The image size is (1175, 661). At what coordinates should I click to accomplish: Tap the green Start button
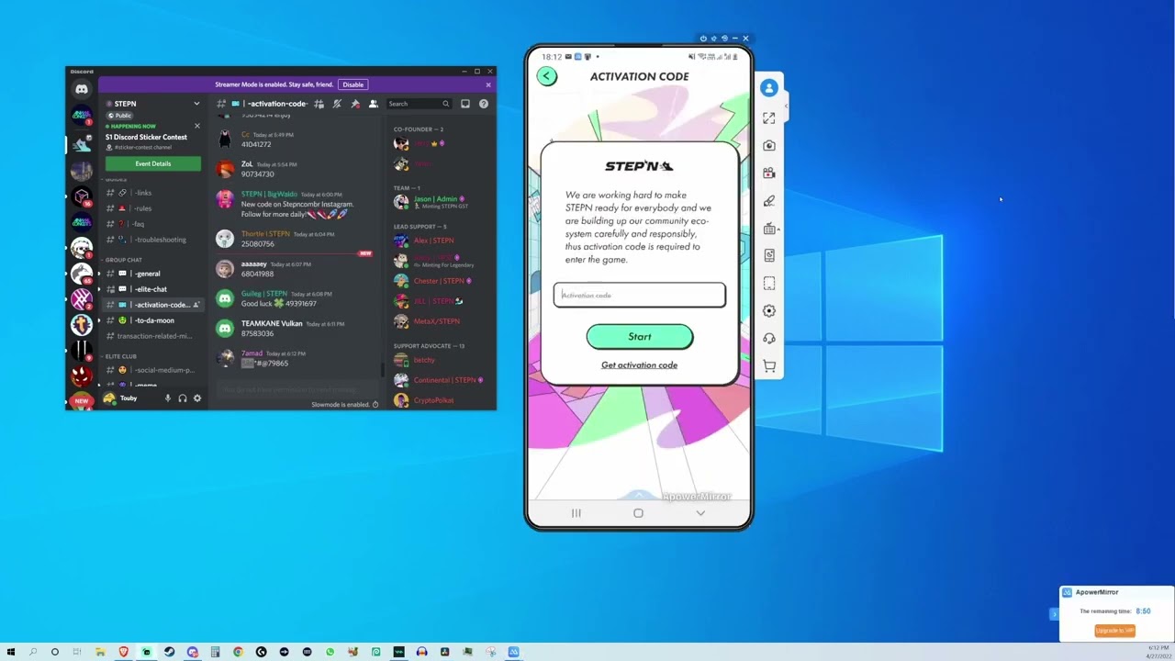click(640, 337)
